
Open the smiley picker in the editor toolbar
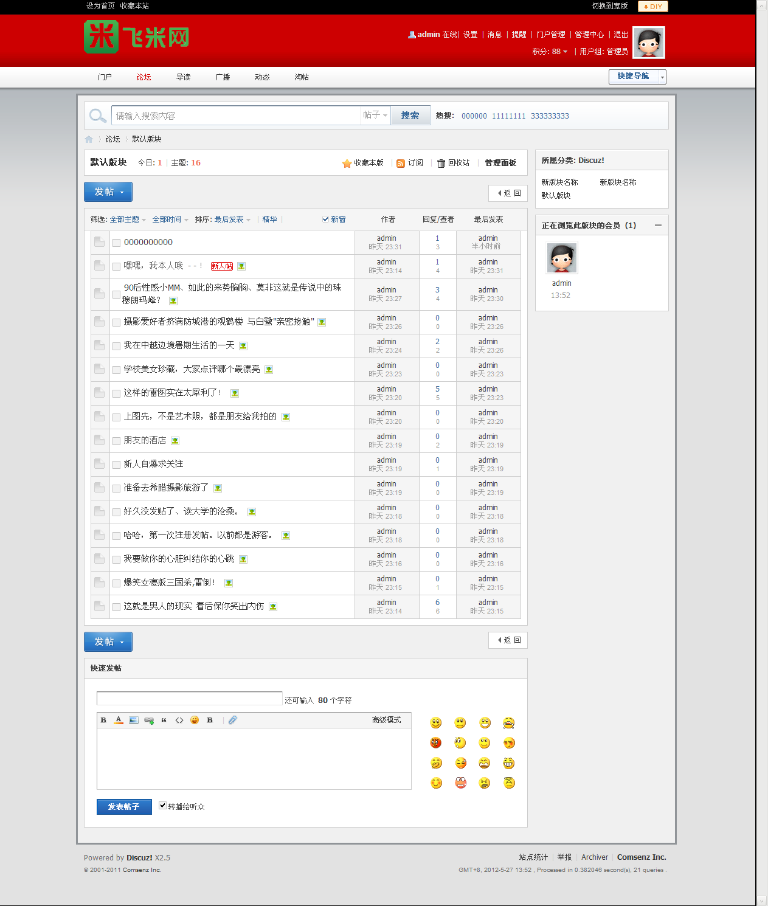coord(195,720)
